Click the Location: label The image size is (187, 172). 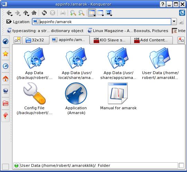tap(22, 22)
